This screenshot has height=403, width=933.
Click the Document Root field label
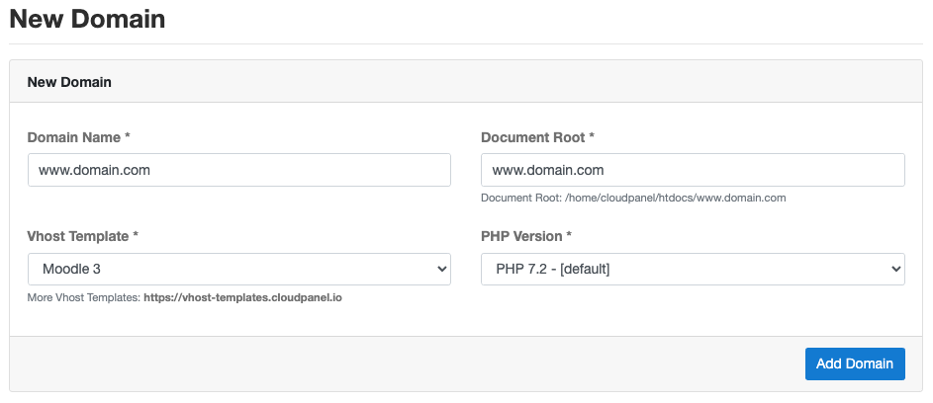coord(537,137)
